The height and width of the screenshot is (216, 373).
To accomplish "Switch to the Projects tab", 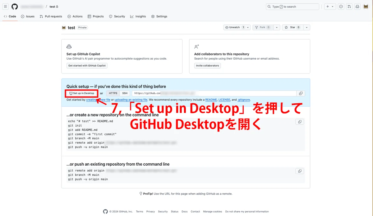I will coord(96,16).
